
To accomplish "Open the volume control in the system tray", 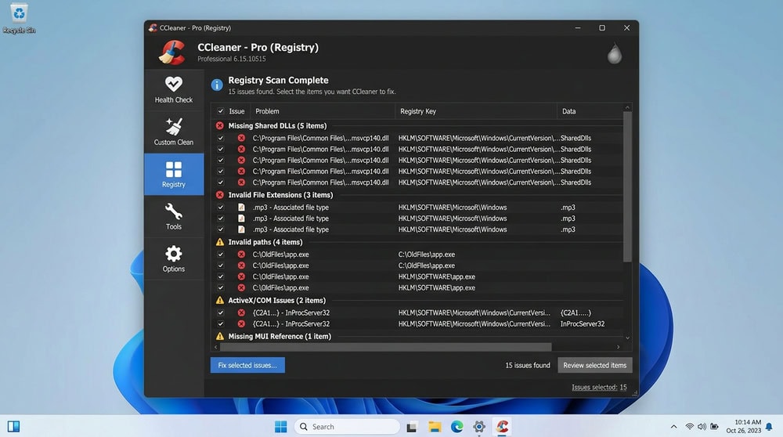I will [x=702, y=427].
